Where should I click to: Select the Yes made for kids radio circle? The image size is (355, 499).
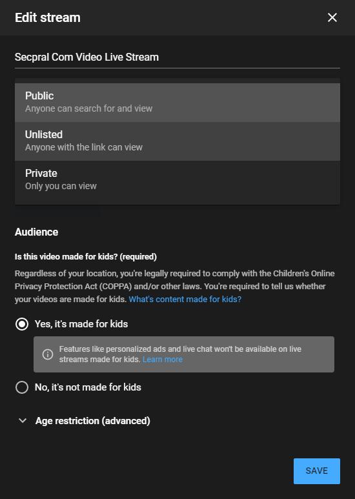tap(22, 324)
